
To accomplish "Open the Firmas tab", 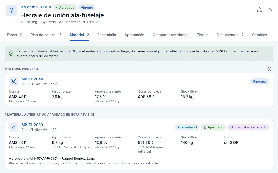I will click(x=202, y=35).
